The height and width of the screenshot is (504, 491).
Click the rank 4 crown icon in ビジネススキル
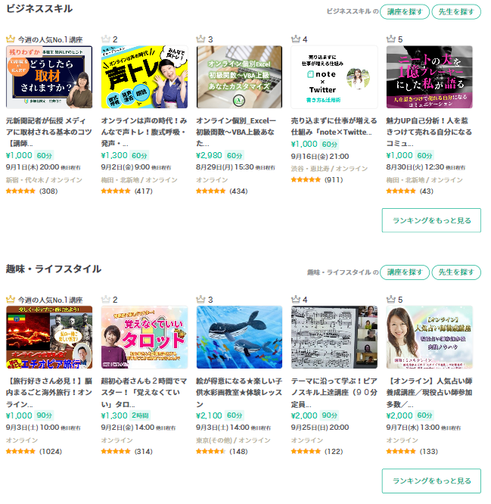(x=296, y=39)
